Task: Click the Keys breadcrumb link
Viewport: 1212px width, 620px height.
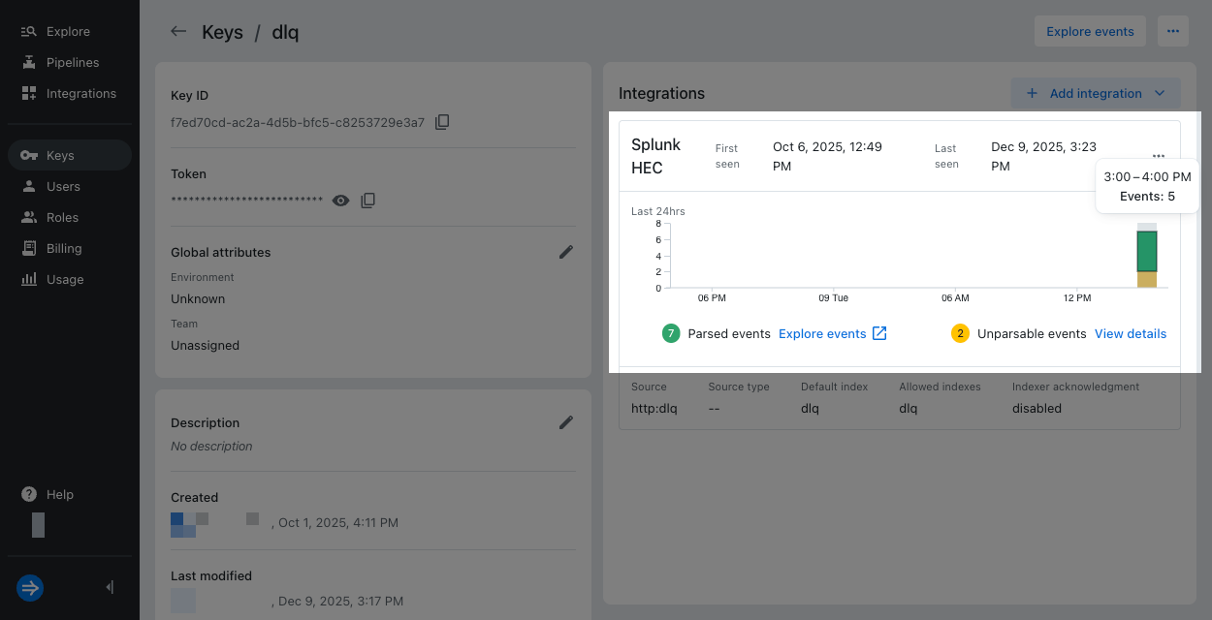Action: coord(222,32)
